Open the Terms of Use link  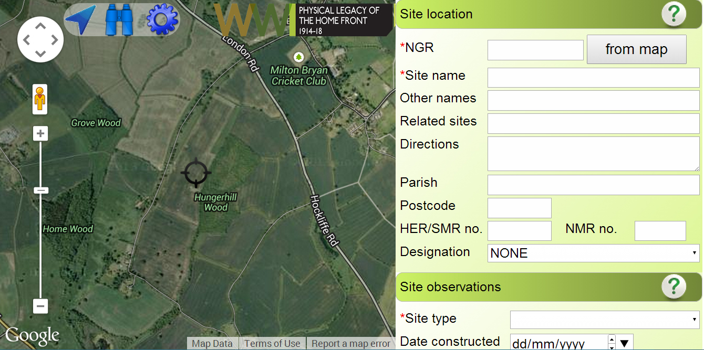(272, 344)
